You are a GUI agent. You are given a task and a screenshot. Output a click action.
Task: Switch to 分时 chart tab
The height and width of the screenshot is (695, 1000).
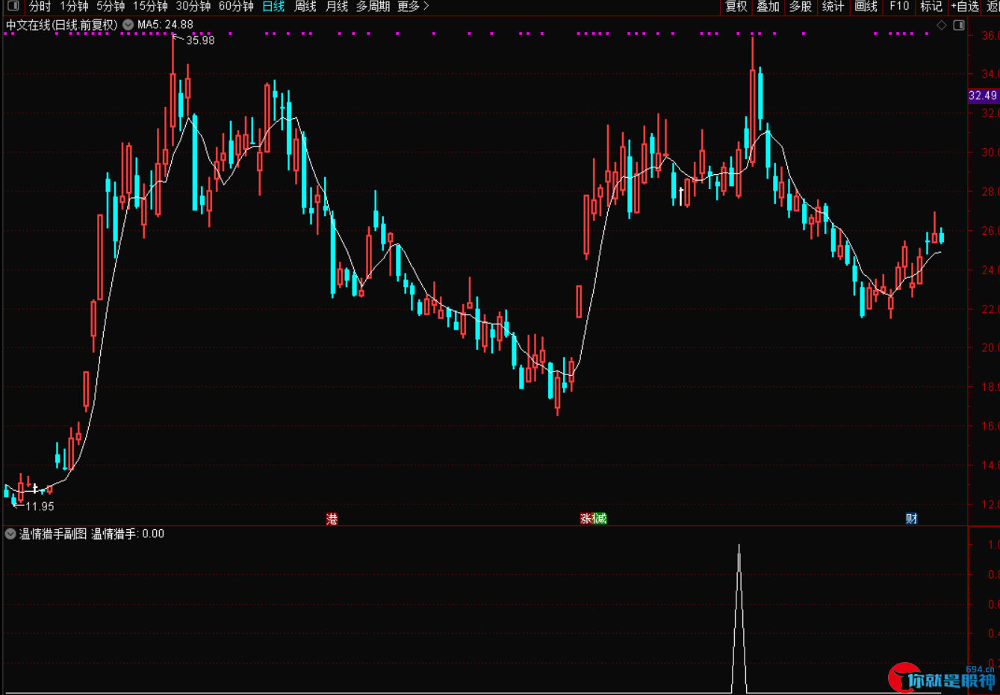(x=40, y=6)
